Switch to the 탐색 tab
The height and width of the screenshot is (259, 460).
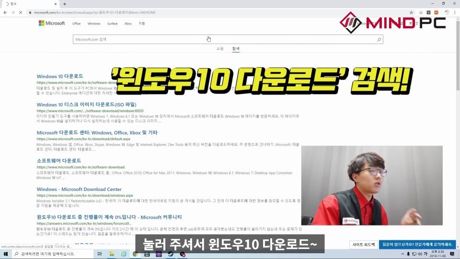[236, 48]
